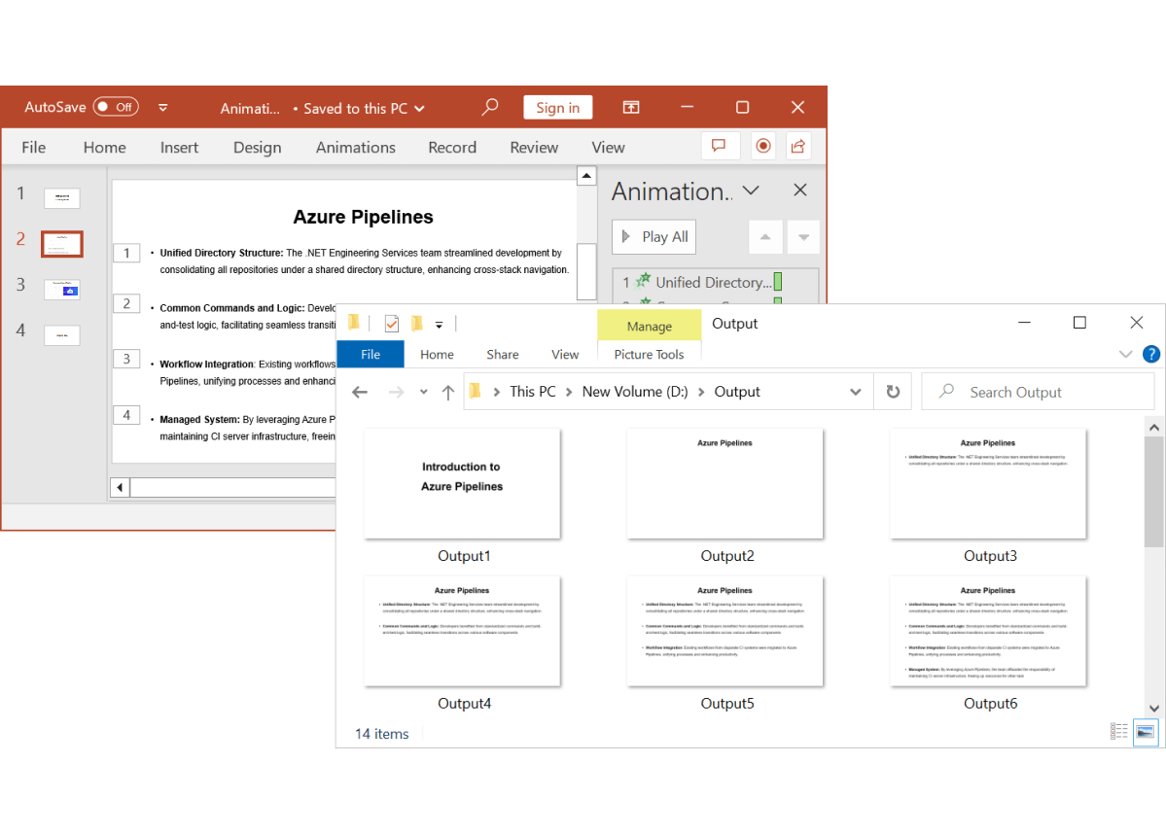The image size is (1166, 833).
Task: Click the Share icon in PowerPoint ribbon
Action: (797, 146)
